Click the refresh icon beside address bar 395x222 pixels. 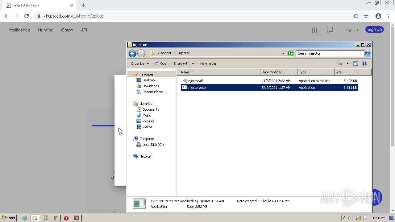point(291,53)
